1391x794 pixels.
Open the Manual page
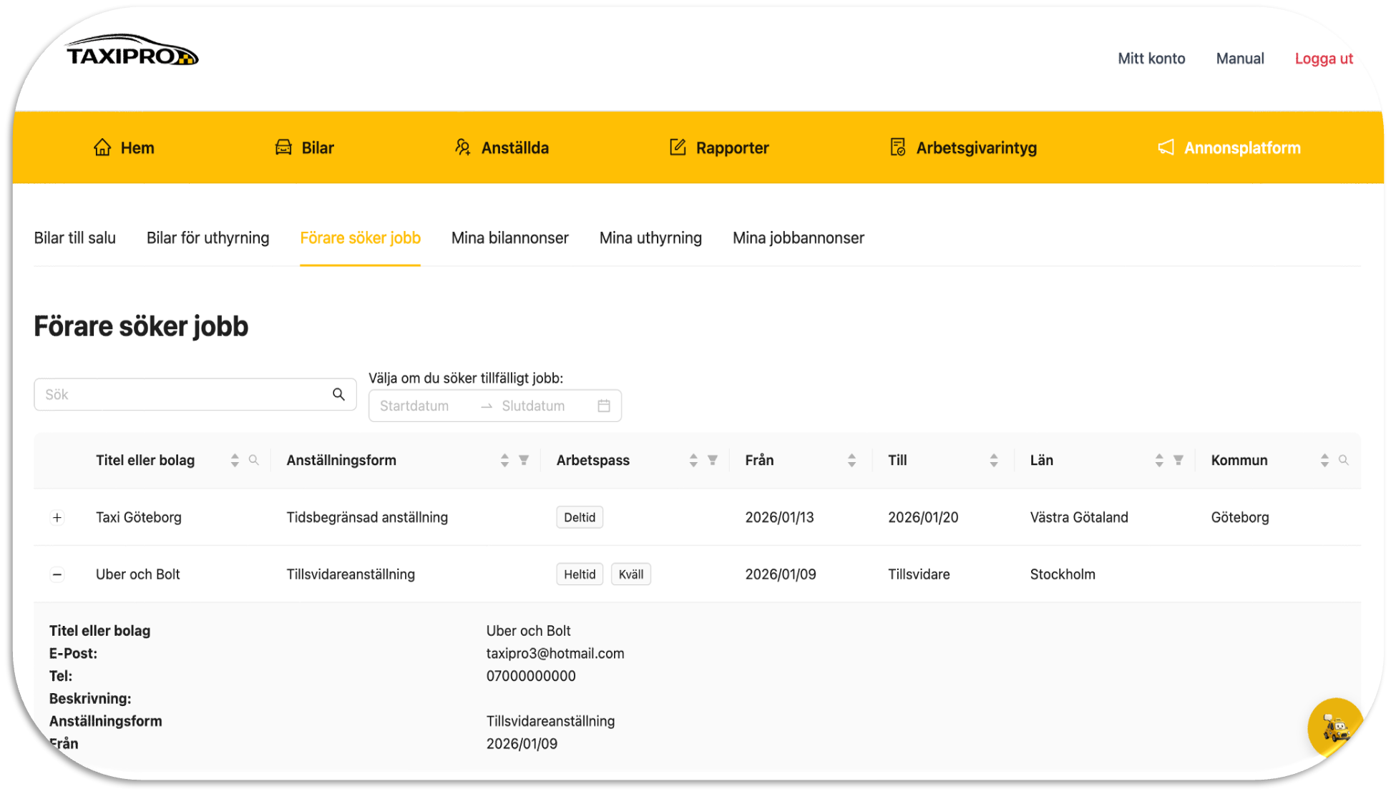pyautogui.click(x=1239, y=58)
